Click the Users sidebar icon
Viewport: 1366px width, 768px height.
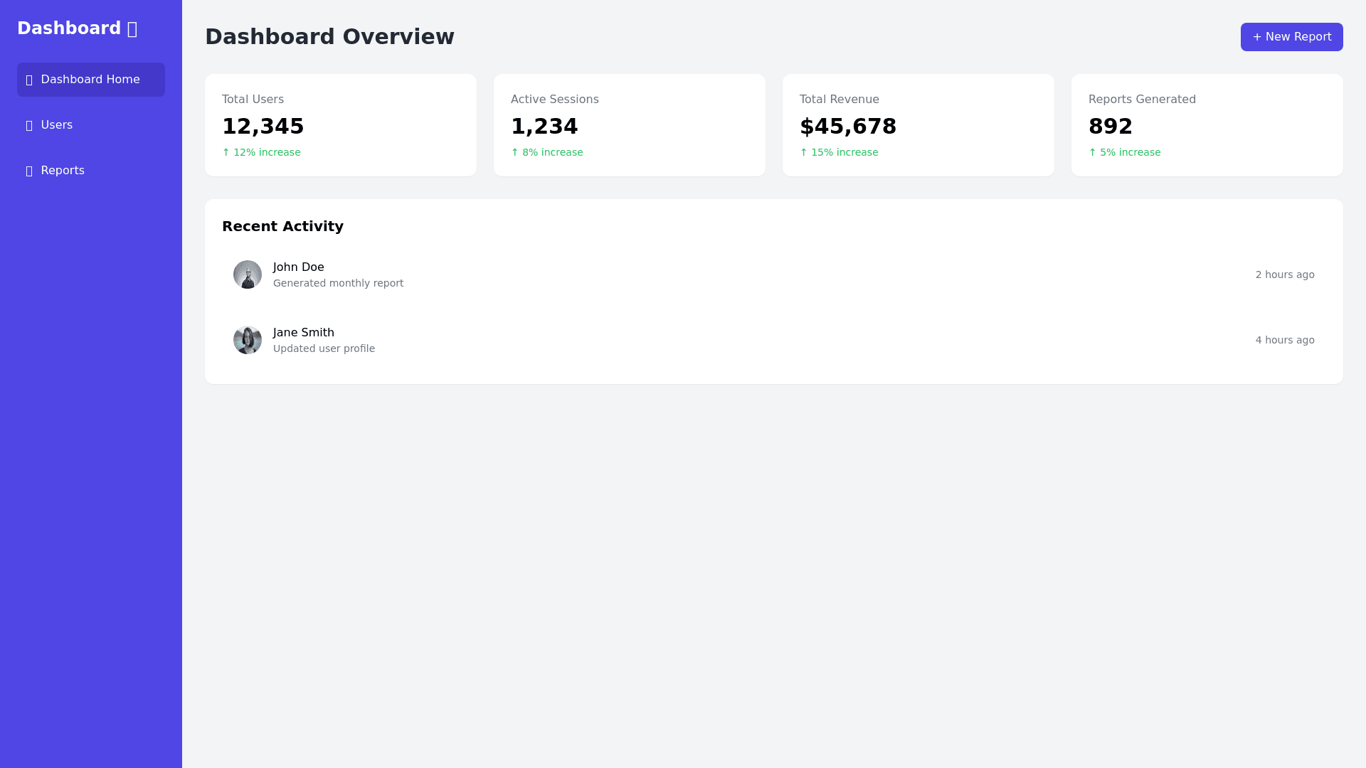29,126
